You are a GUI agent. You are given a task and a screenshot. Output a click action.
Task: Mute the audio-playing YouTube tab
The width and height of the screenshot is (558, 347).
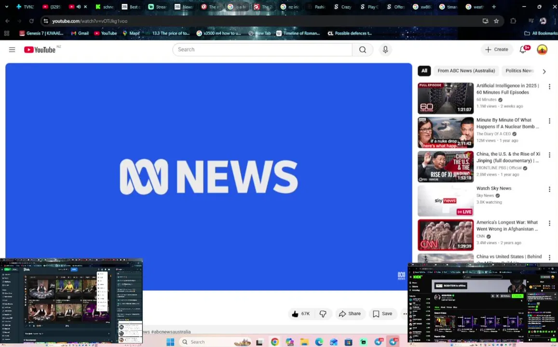tap(79, 7)
